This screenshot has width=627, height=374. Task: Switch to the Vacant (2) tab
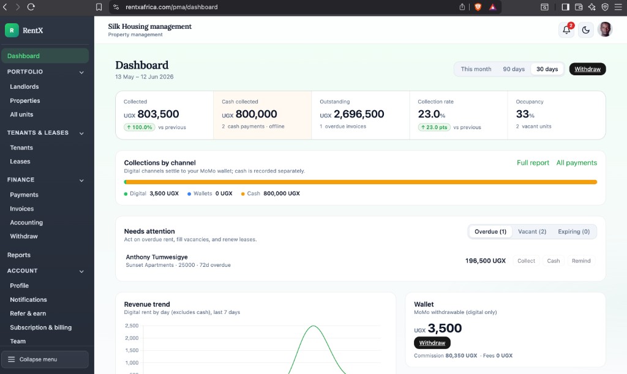tap(532, 231)
